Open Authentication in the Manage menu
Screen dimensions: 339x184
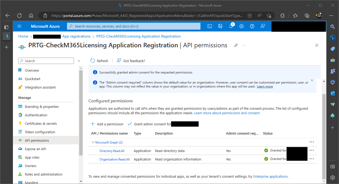pyautogui.click(x=36, y=115)
